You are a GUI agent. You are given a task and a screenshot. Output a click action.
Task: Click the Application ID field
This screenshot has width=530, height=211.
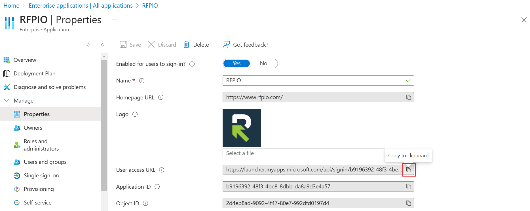click(318, 186)
